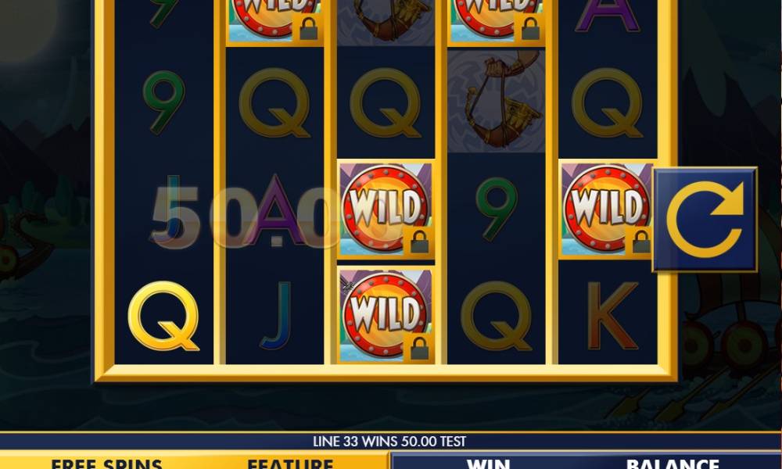Select the locked Wild in middle of third reel

click(x=386, y=209)
